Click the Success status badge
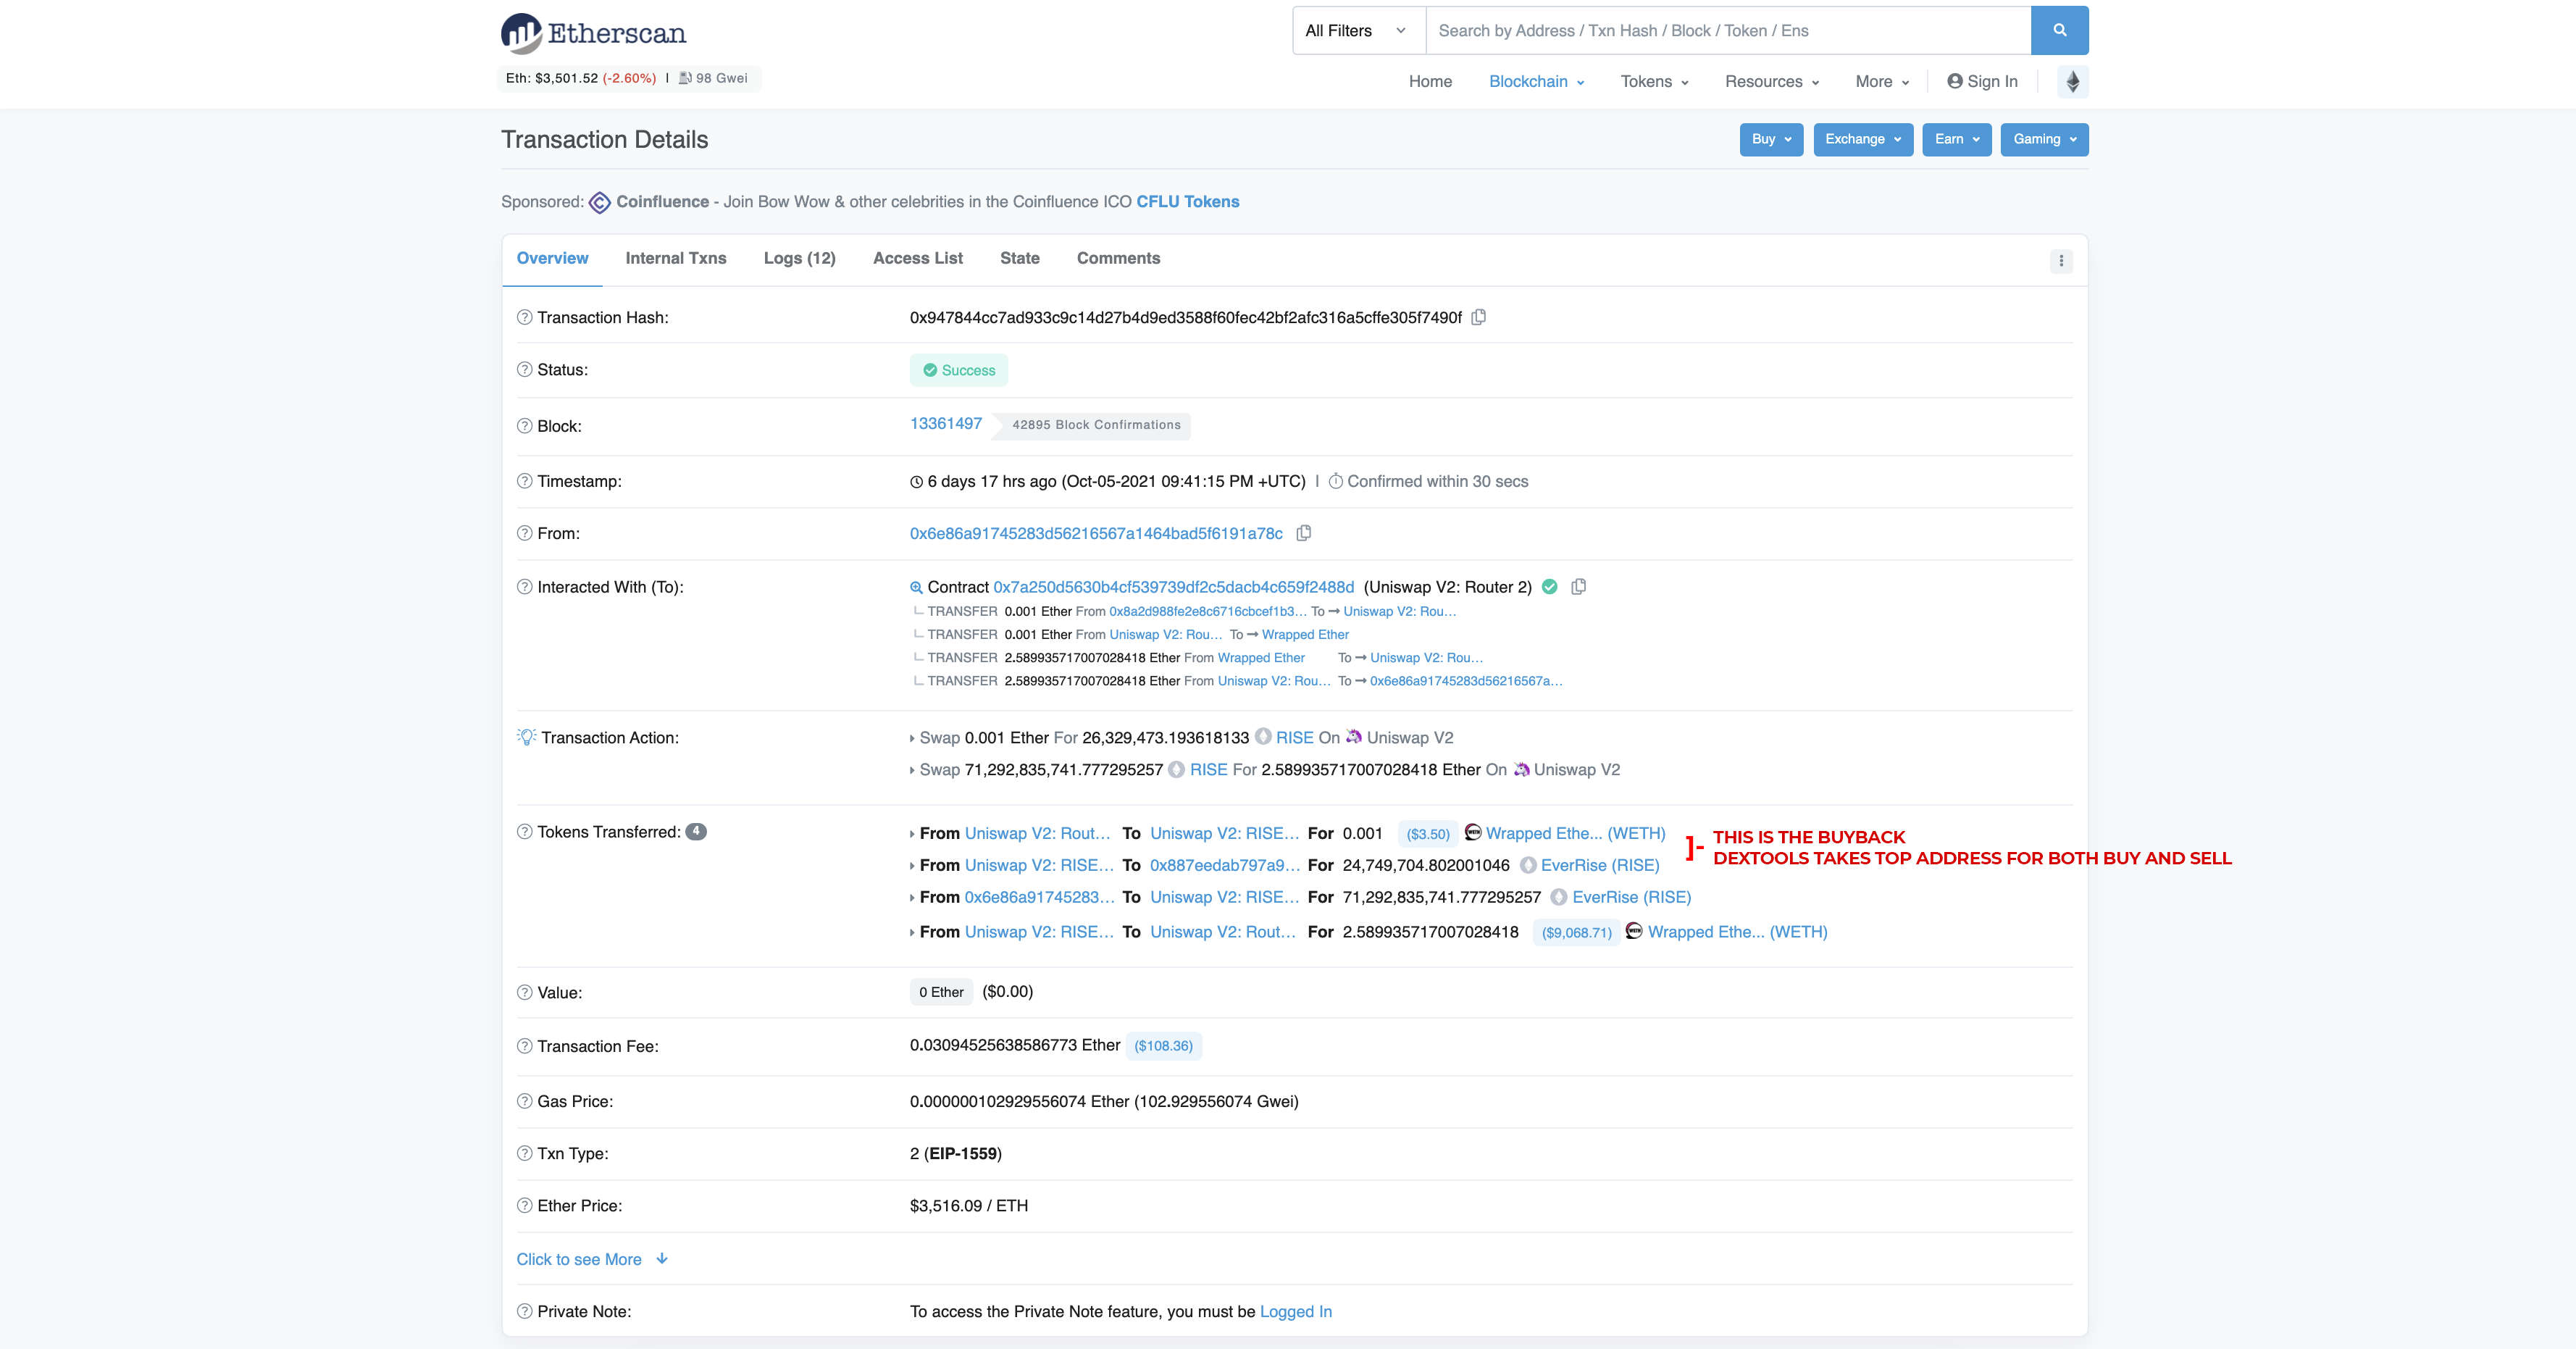 958,370
